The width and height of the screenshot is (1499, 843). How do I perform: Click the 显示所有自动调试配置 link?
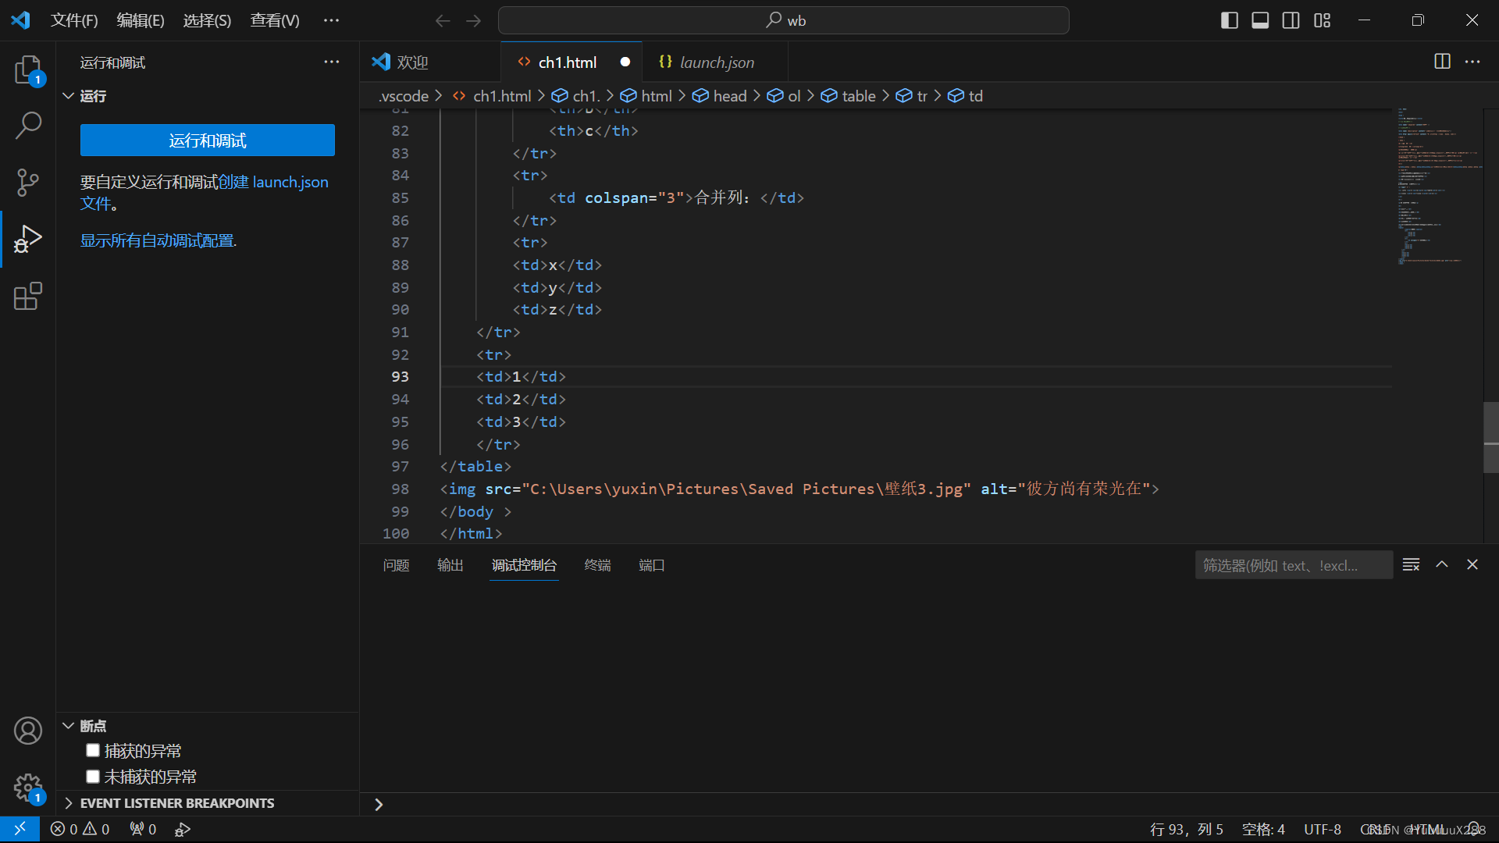158,240
